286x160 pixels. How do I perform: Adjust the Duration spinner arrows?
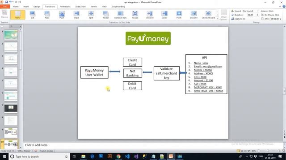coord(257,15)
